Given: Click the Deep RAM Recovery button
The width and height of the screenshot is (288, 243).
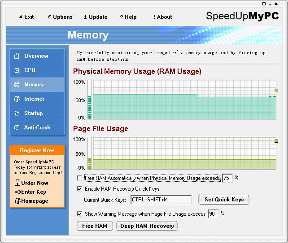Looking at the screenshot, I should click(147, 226).
